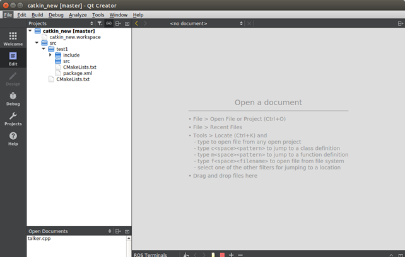This screenshot has width=405, height=257.
Task: Collapse the test1 folder
Action: [x=44, y=49]
